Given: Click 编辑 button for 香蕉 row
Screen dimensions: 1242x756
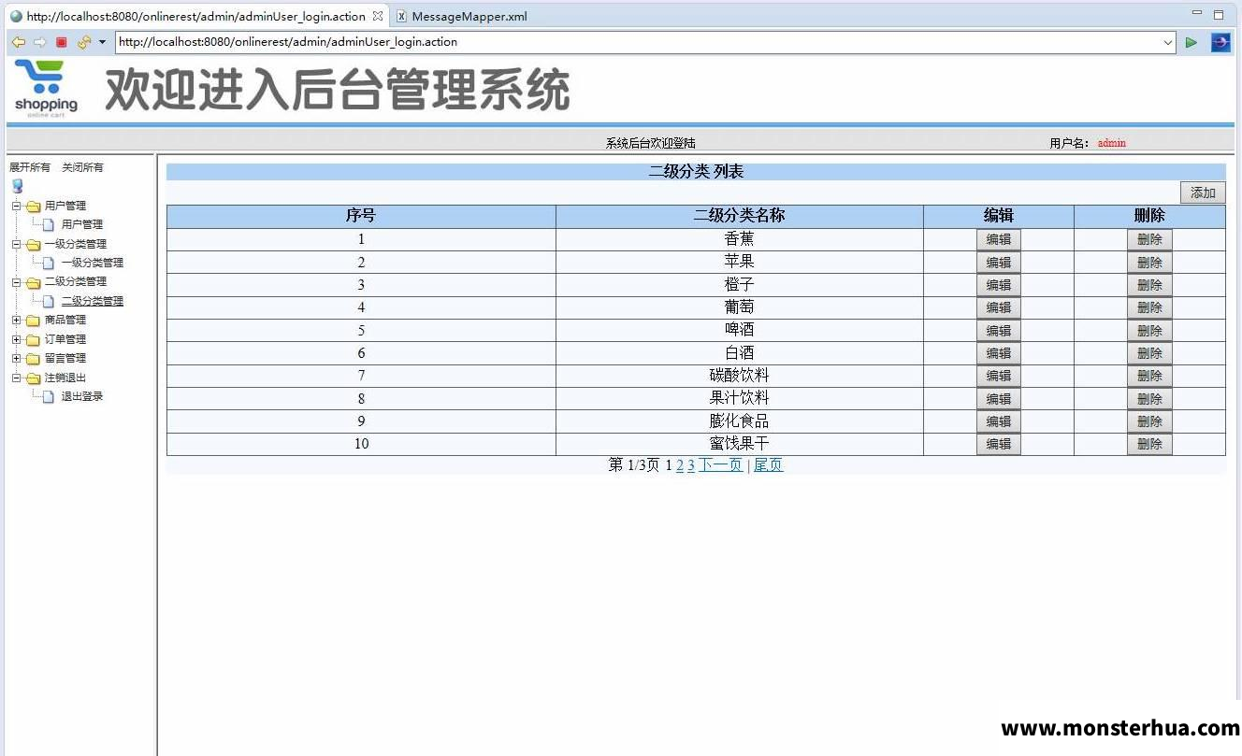Looking at the screenshot, I should [999, 239].
